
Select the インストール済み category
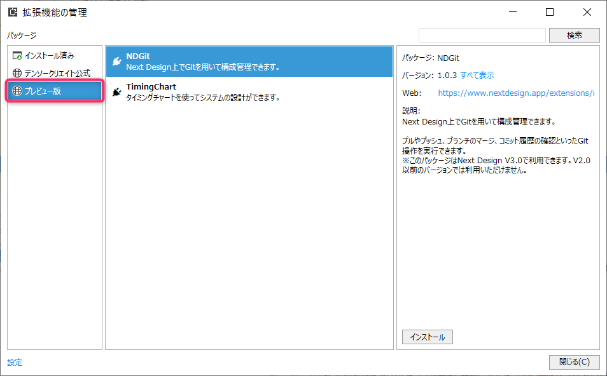coord(55,56)
